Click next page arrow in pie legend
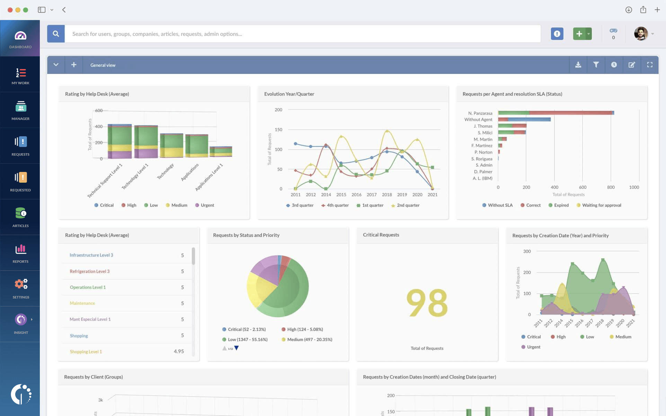This screenshot has height=416, width=666. 237,348
